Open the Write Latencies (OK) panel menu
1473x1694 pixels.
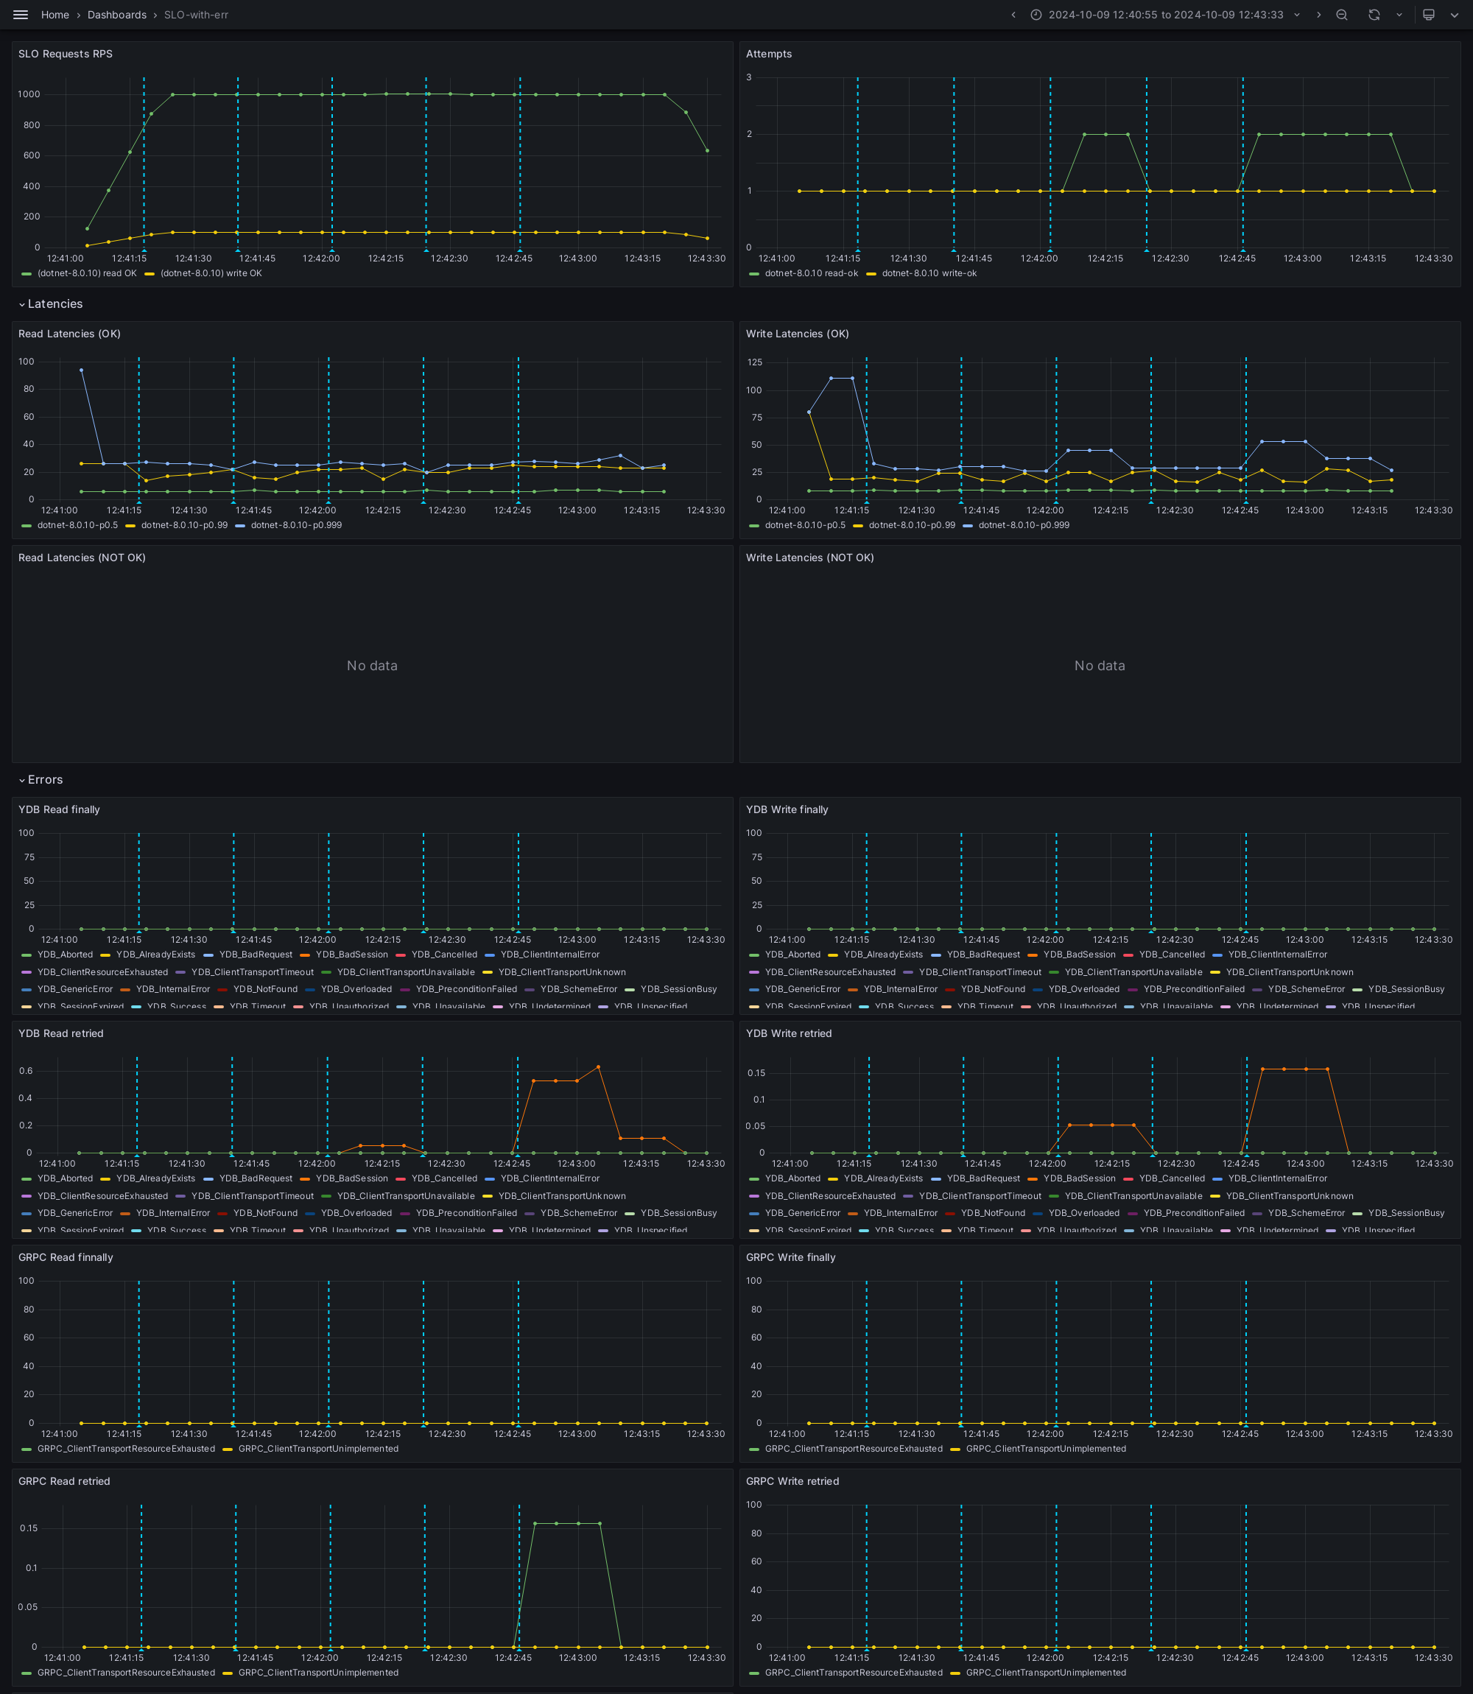[x=798, y=334]
